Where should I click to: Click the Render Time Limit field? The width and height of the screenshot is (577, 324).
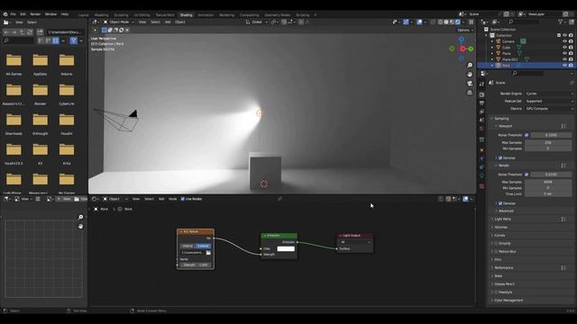tap(548, 194)
